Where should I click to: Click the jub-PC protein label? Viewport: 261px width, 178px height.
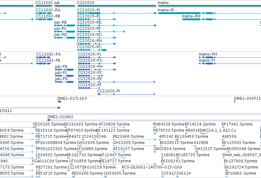(61, 73)
